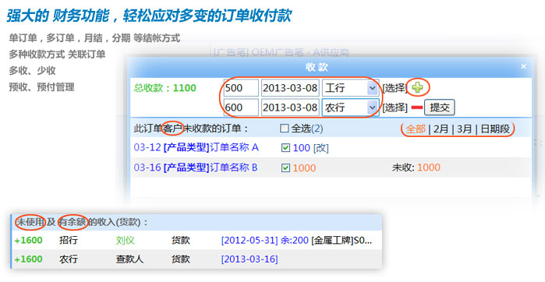Click 农行 in the second income row
The height and width of the screenshot is (282, 545).
tap(68, 259)
